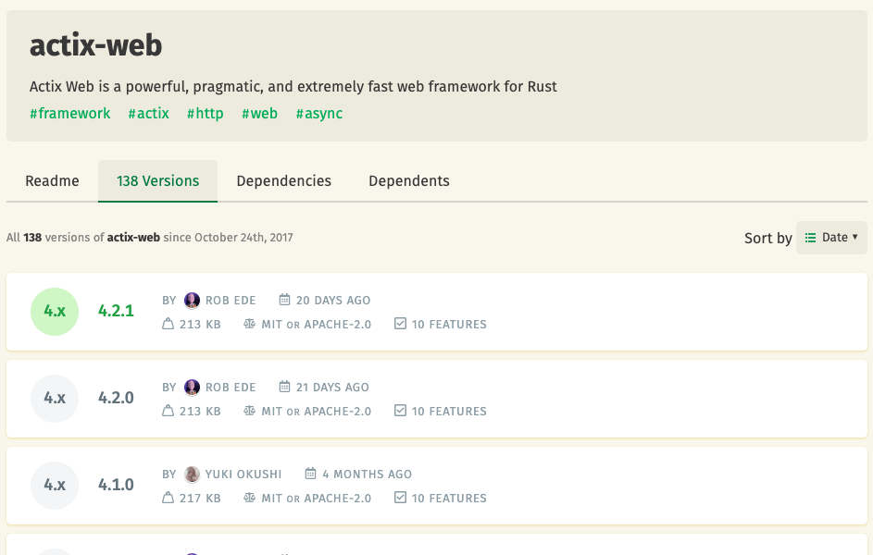Viewport: 873px width, 555px height.
Task: Click Rob Ede avatar on 4.2.0 row
Action: click(192, 387)
